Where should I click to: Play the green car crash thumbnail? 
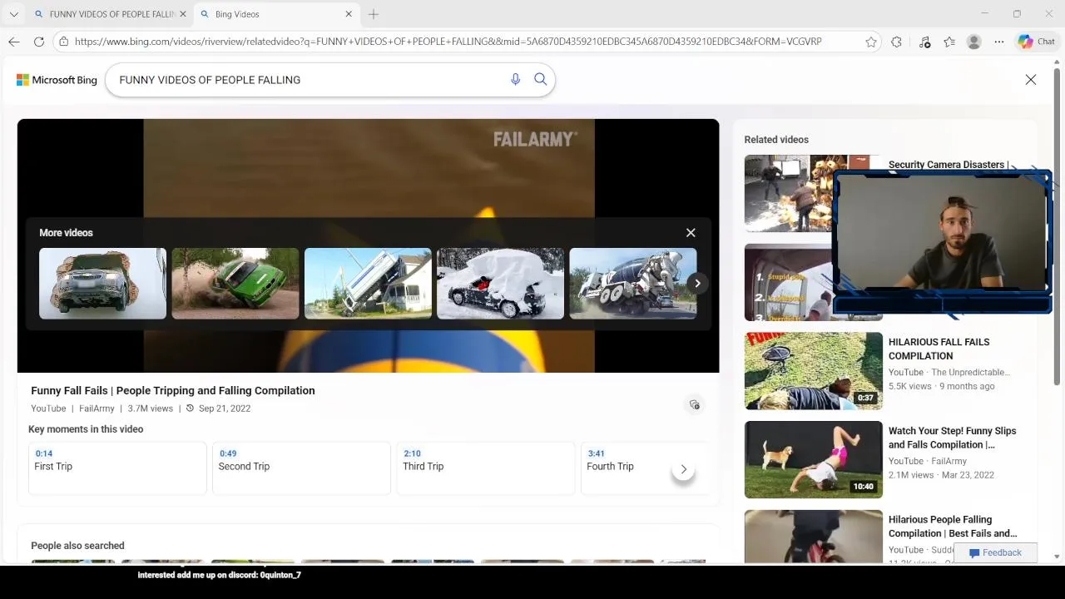pyautogui.click(x=235, y=284)
